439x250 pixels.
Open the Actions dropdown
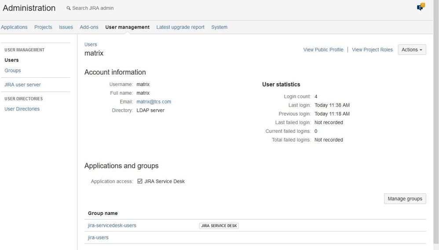412,50
